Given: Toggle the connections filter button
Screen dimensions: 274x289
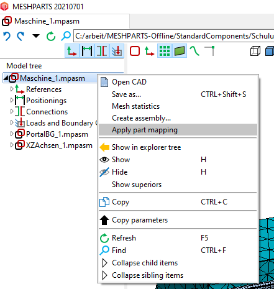Looking at the screenshot, I should [x=102, y=51].
